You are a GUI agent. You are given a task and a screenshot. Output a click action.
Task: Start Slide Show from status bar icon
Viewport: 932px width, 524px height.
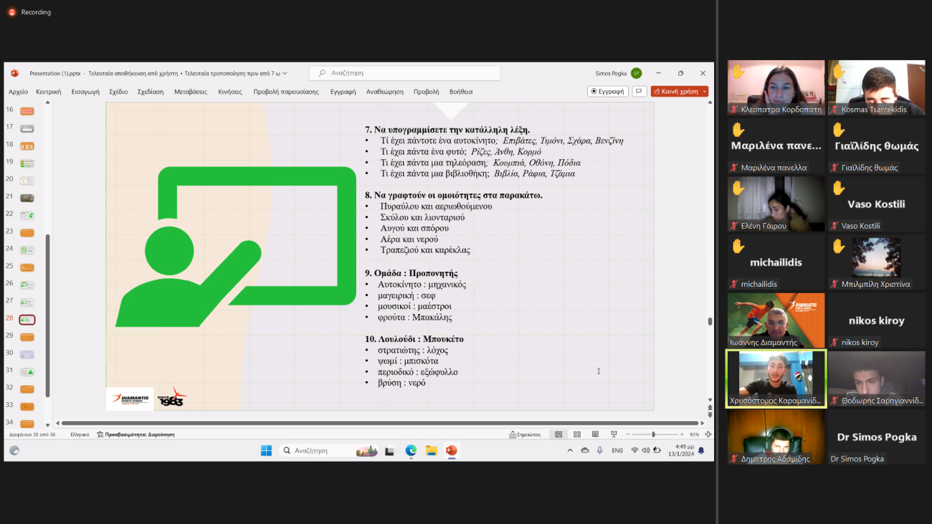(614, 434)
